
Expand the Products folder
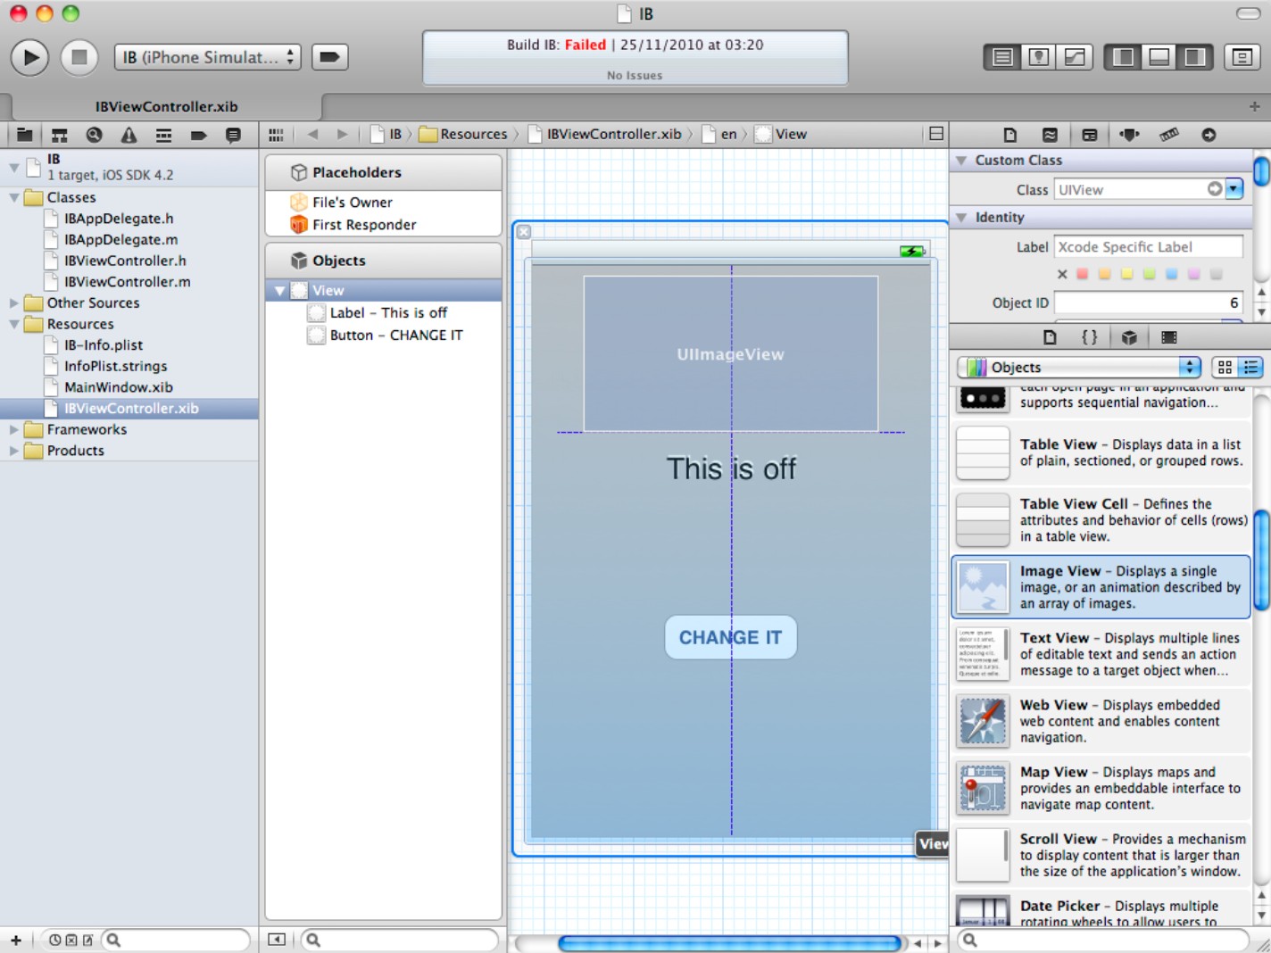pyautogui.click(x=13, y=451)
